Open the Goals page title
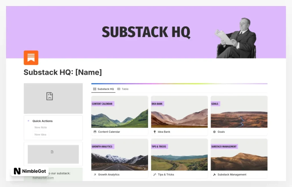The height and width of the screenshot is (187, 292). 221,132
